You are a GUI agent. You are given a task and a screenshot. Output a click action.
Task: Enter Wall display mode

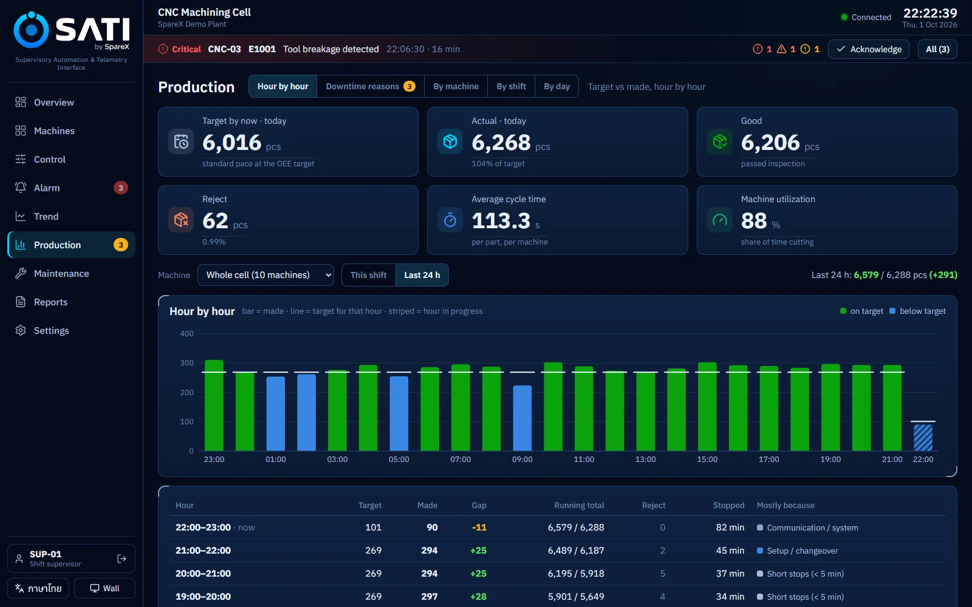(x=104, y=588)
